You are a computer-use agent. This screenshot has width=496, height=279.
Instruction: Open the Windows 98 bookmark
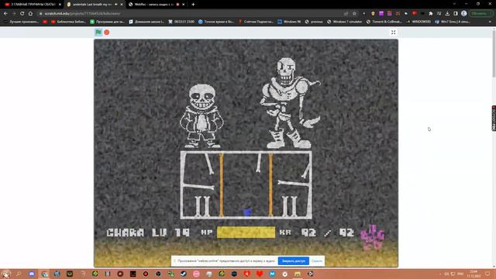pyautogui.click(x=289, y=22)
